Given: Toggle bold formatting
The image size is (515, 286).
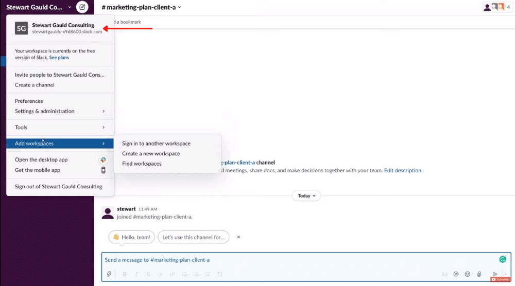Looking at the screenshot, I should click(125, 274).
